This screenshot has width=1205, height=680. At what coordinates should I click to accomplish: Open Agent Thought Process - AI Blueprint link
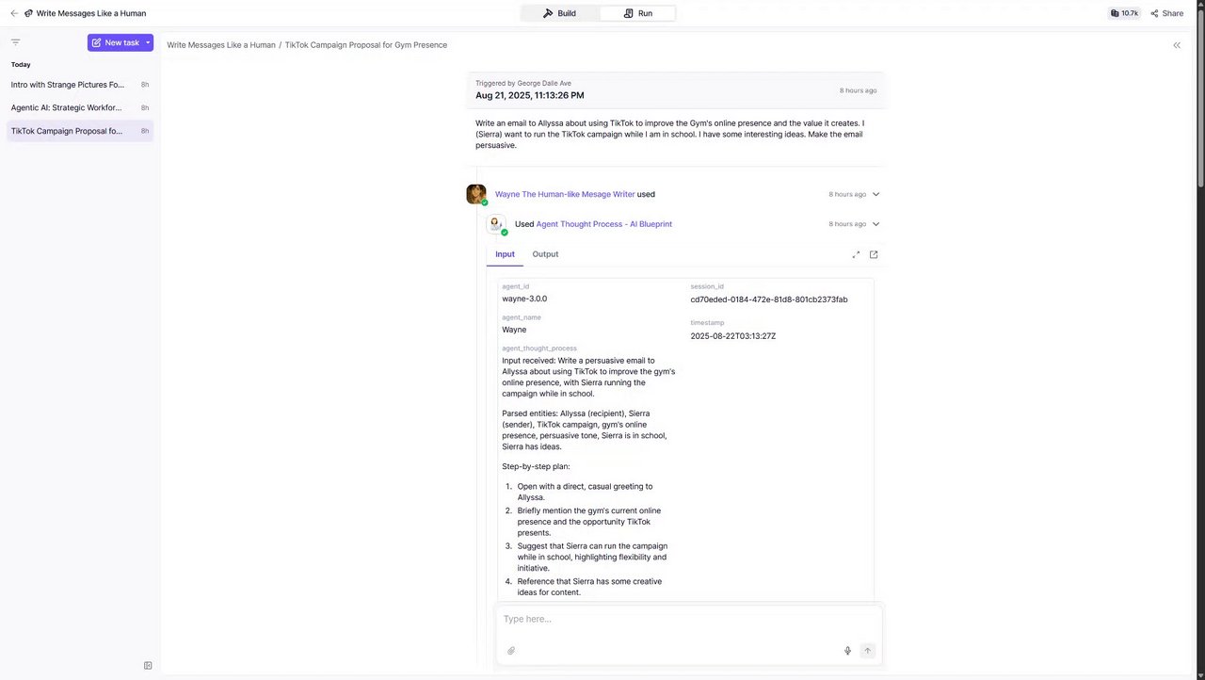(x=604, y=224)
